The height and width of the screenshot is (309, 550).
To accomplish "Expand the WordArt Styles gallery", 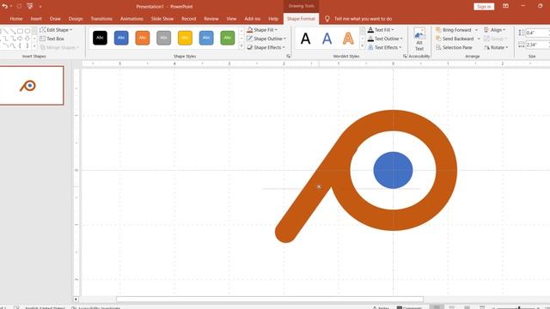I will (x=363, y=45).
